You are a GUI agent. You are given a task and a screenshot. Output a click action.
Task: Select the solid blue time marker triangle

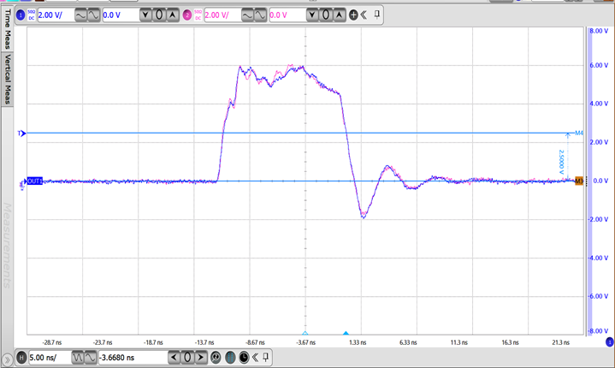pos(346,333)
